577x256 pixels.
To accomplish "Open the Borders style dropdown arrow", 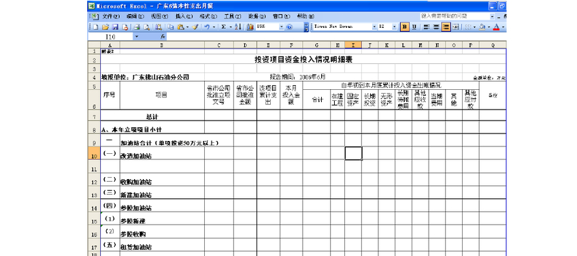I will coord(475,27).
